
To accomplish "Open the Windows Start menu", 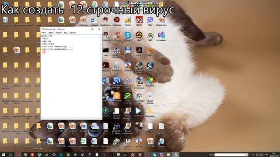I will [x=3, y=155].
